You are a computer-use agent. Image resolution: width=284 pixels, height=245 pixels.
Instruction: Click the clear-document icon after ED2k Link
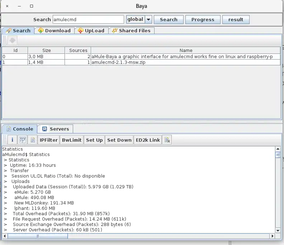point(167,140)
